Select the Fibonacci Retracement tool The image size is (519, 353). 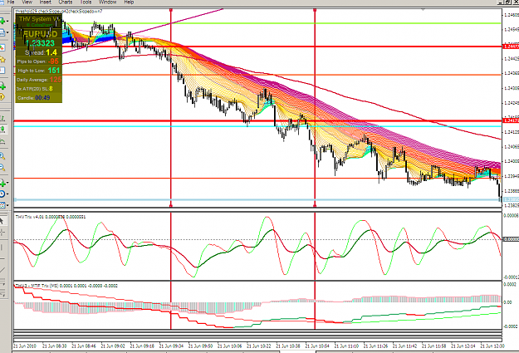pos(2,292)
